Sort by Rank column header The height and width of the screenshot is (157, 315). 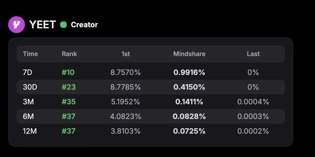(x=69, y=54)
